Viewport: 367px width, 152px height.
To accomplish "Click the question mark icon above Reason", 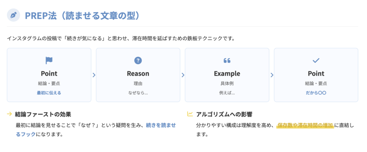I will (x=138, y=60).
